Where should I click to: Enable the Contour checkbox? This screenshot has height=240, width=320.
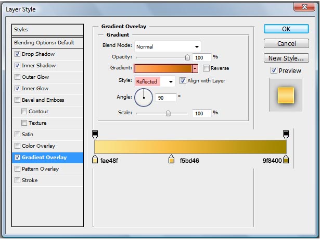(24, 111)
